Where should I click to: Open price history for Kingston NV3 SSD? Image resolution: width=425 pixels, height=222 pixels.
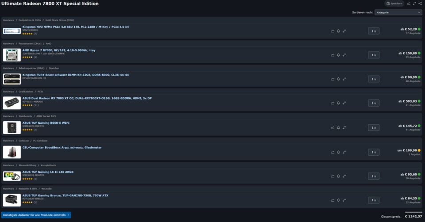point(333,31)
